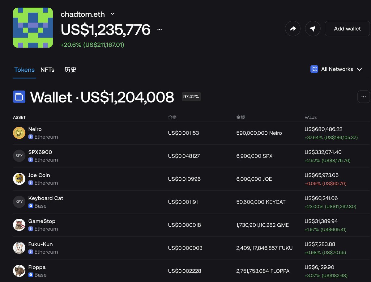This screenshot has width=371, height=282.
Task: Click the VALUE column header
Action: click(x=311, y=117)
